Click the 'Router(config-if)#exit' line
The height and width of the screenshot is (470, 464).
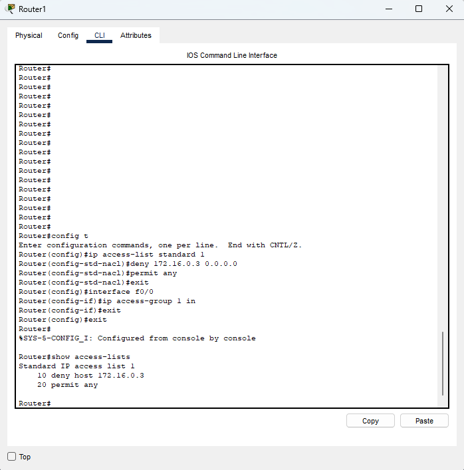point(70,310)
